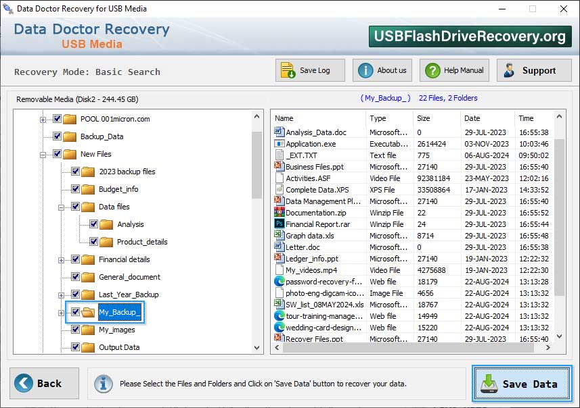
Task: Click the file list vertical scrollbar thumb
Action: click(x=559, y=217)
